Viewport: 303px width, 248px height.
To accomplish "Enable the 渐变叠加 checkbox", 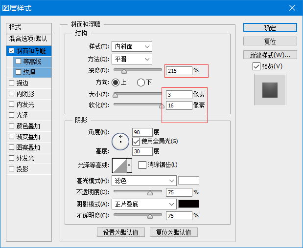I will click(x=12, y=137).
